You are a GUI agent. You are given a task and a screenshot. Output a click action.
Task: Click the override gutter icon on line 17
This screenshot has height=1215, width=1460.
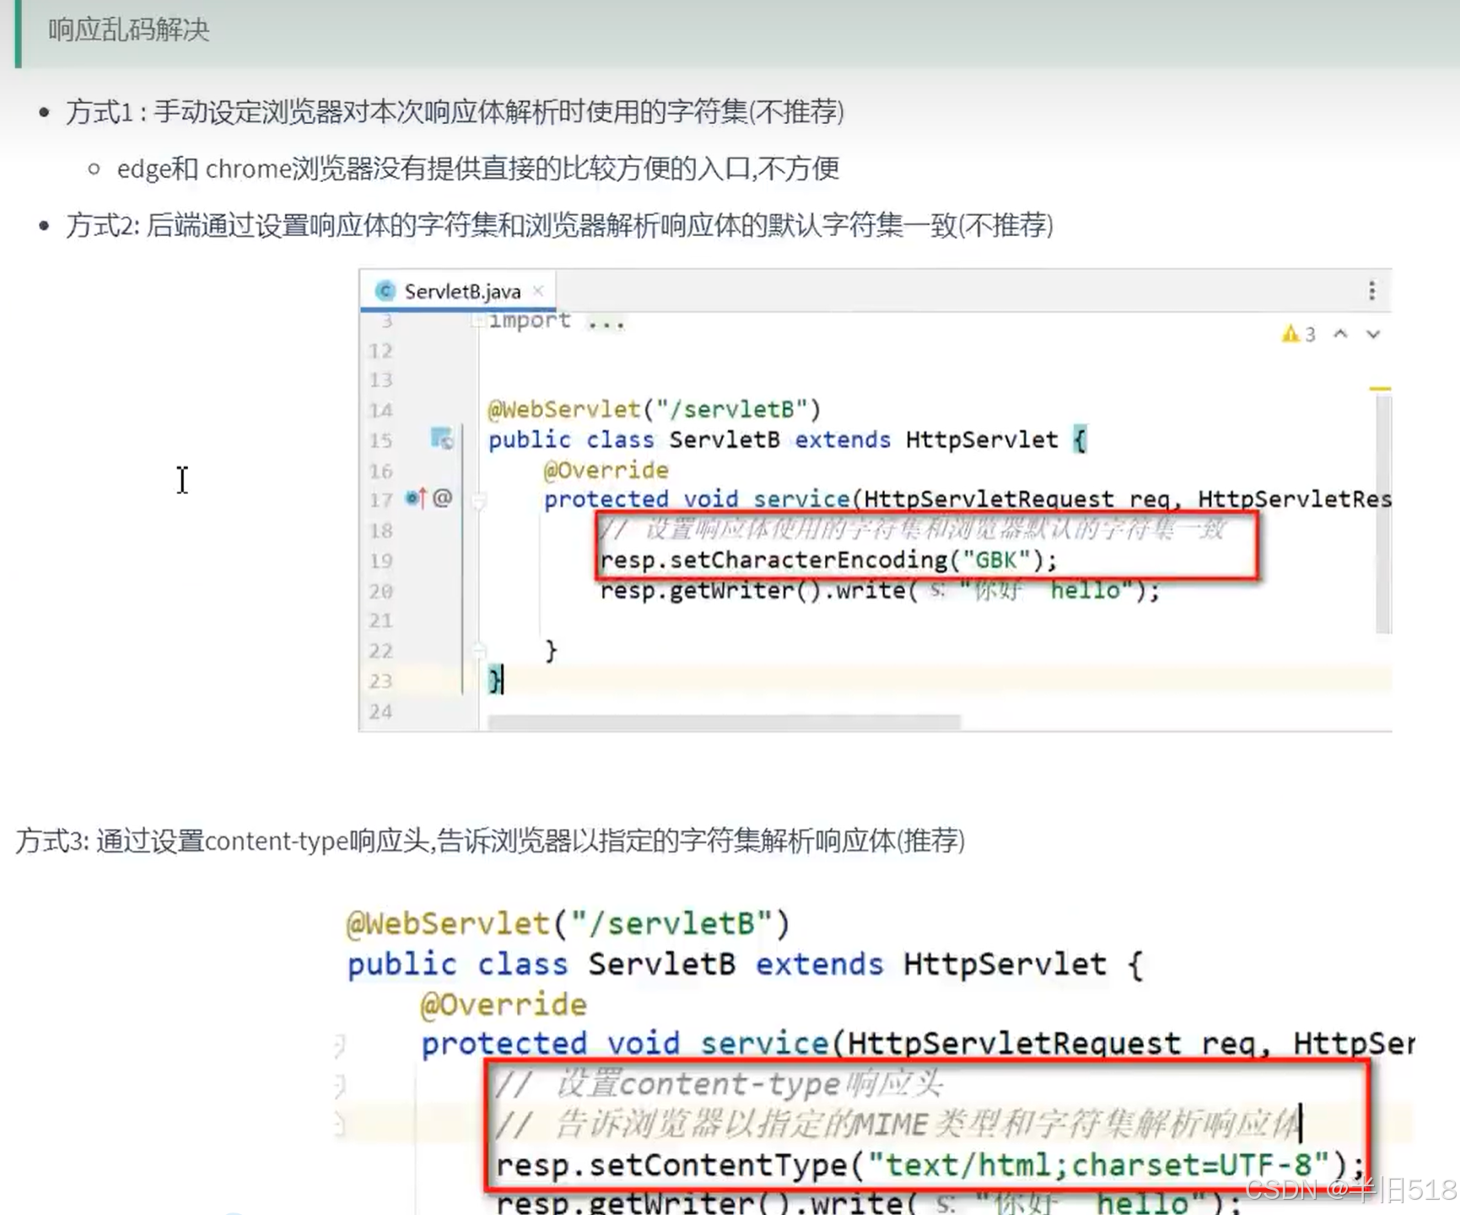point(416,498)
